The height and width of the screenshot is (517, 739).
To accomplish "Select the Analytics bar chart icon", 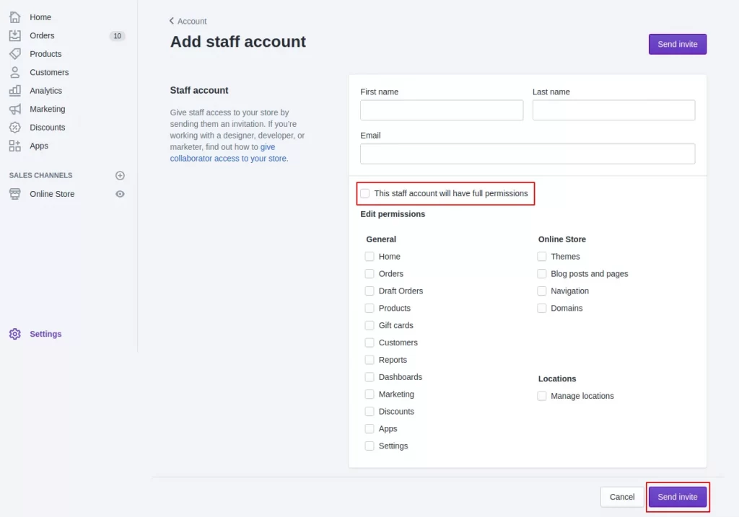I will coord(16,90).
